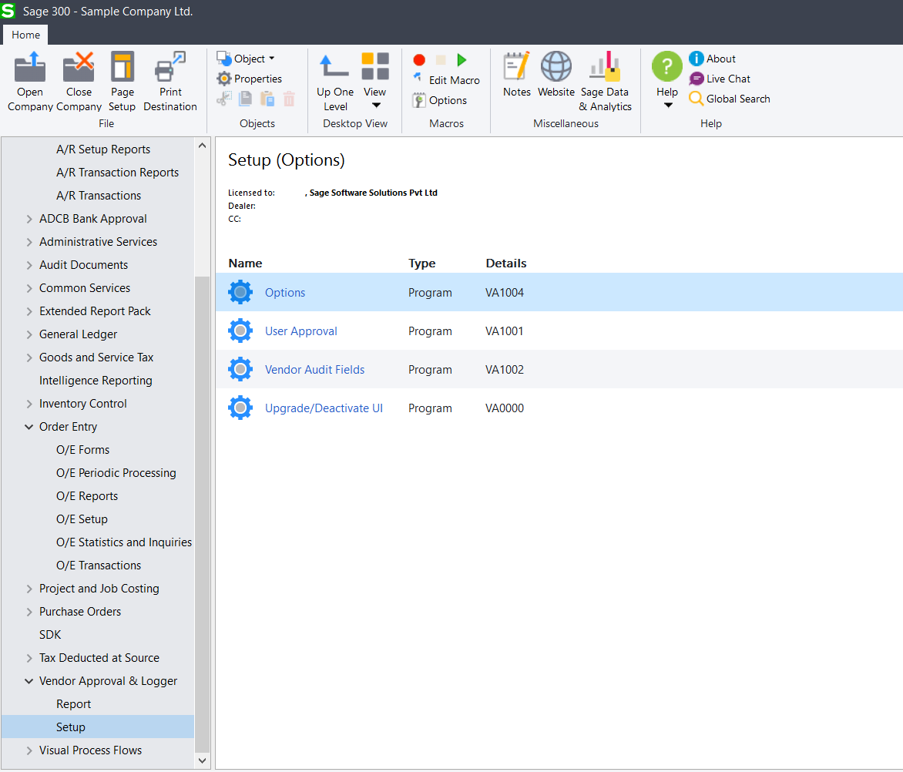The width and height of the screenshot is (903, 772).
Task: Open Global Search
Action: 729,99
